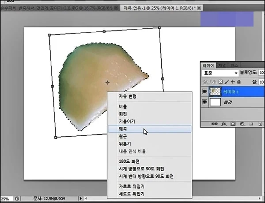The height and width of the screenshot is (203, 265).
Task: Click the top-left transform corner handle
Action: [49, 35]
